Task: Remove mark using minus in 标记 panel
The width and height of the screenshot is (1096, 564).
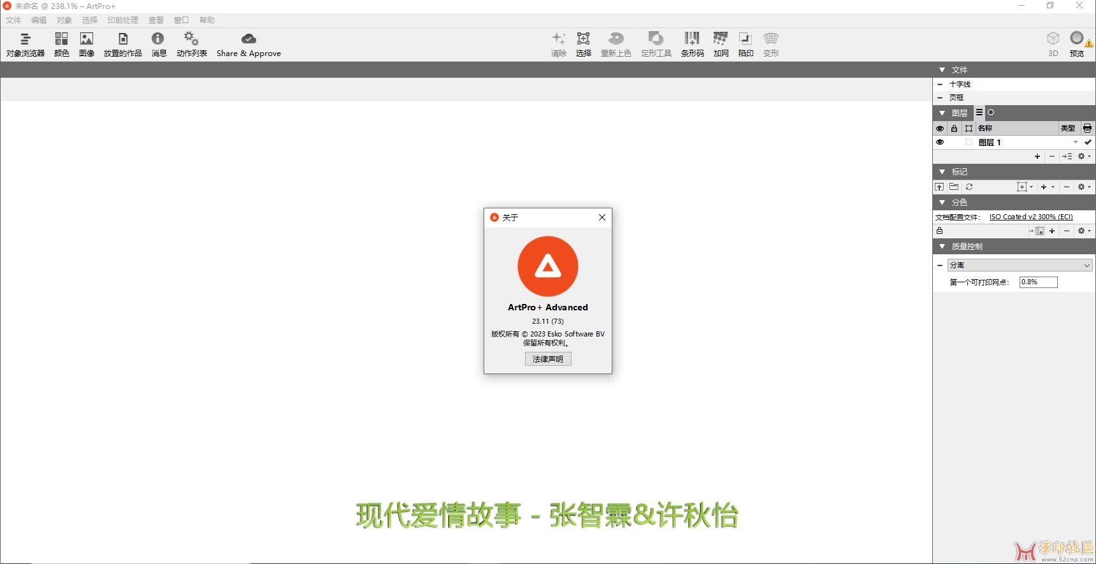Action: coord(1067,187)
